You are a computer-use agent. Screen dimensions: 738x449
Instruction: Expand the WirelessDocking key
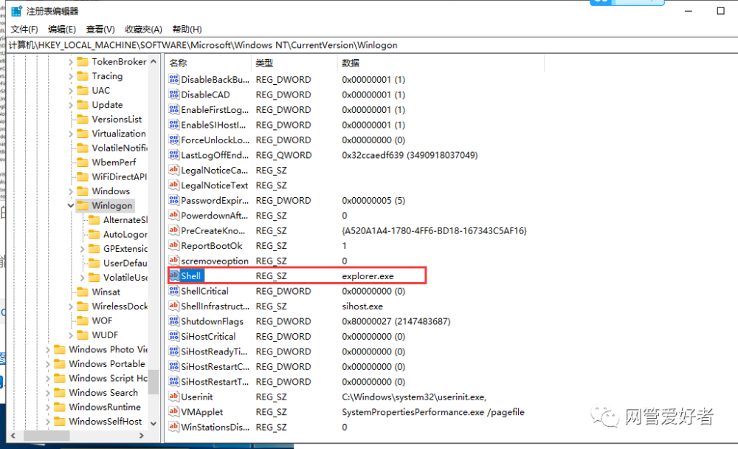71,306
